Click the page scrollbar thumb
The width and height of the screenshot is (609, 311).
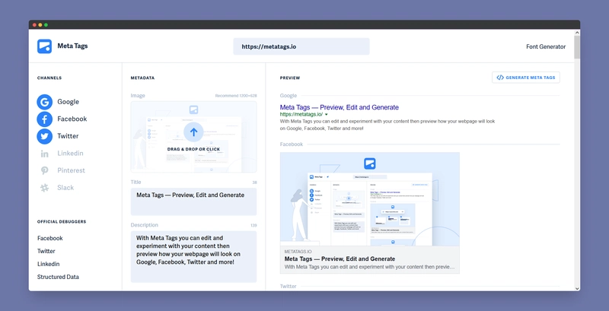click(577, 46)
